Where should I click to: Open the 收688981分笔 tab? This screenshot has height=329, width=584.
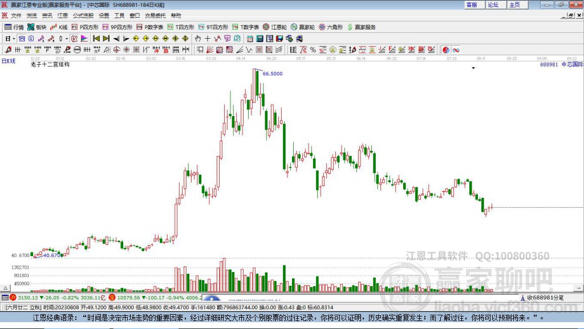542,298
